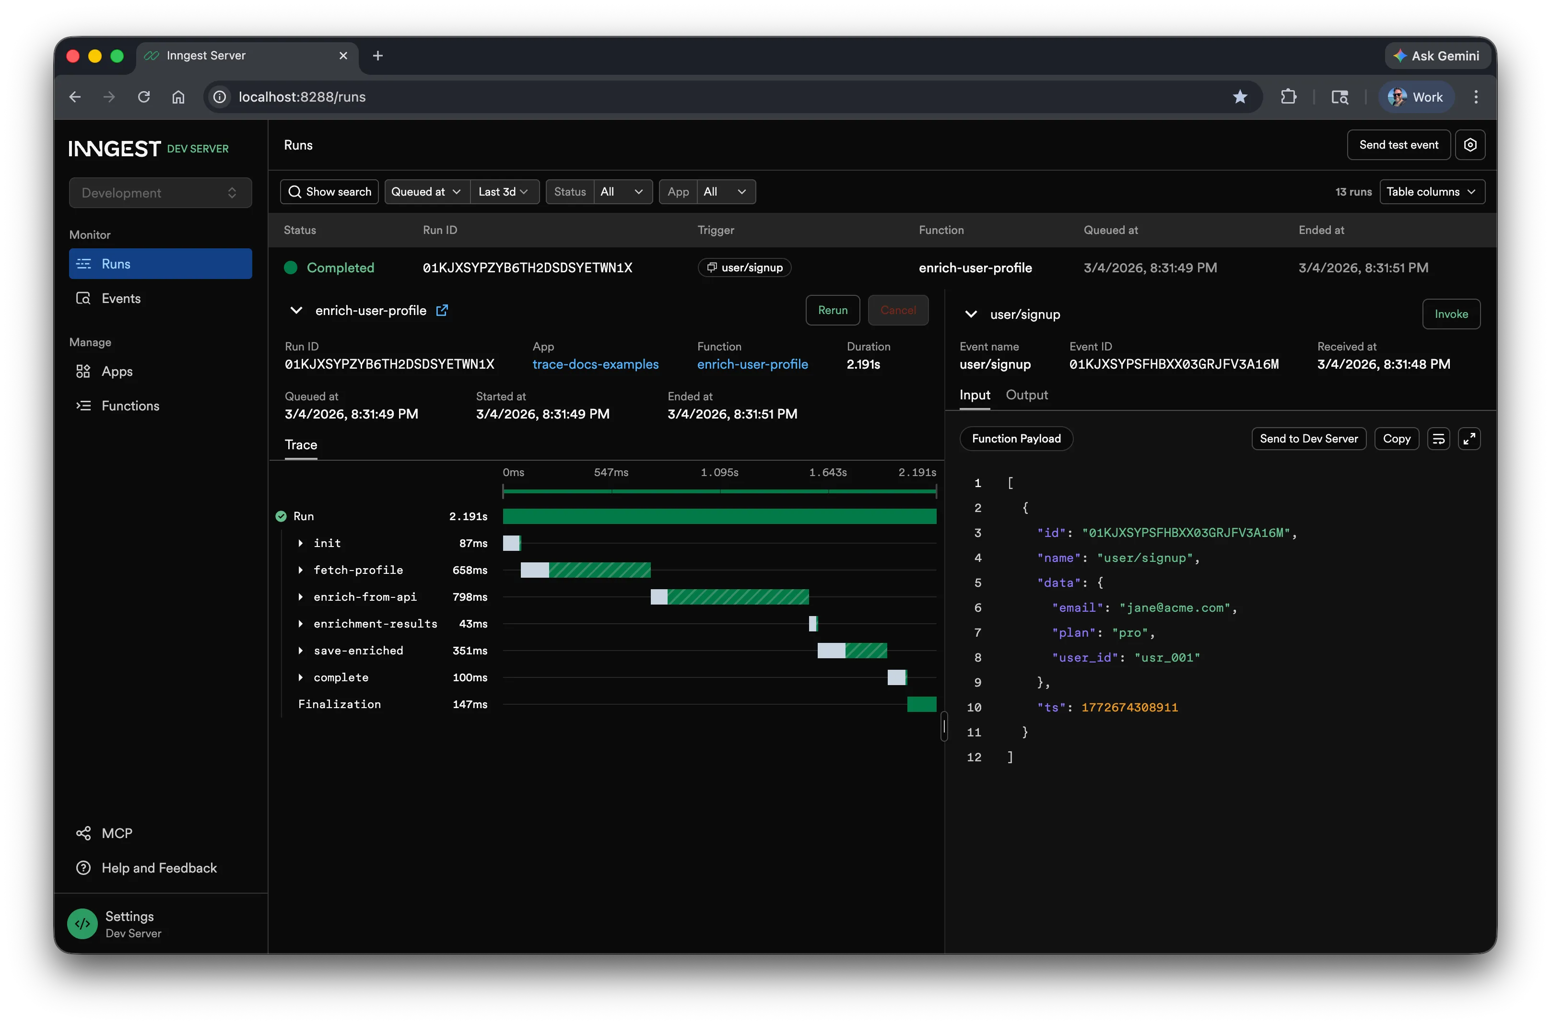Viewport: 1551px width, 1025px height.
Task: Navigate to Apps in the sidebar
Action: 117,371
